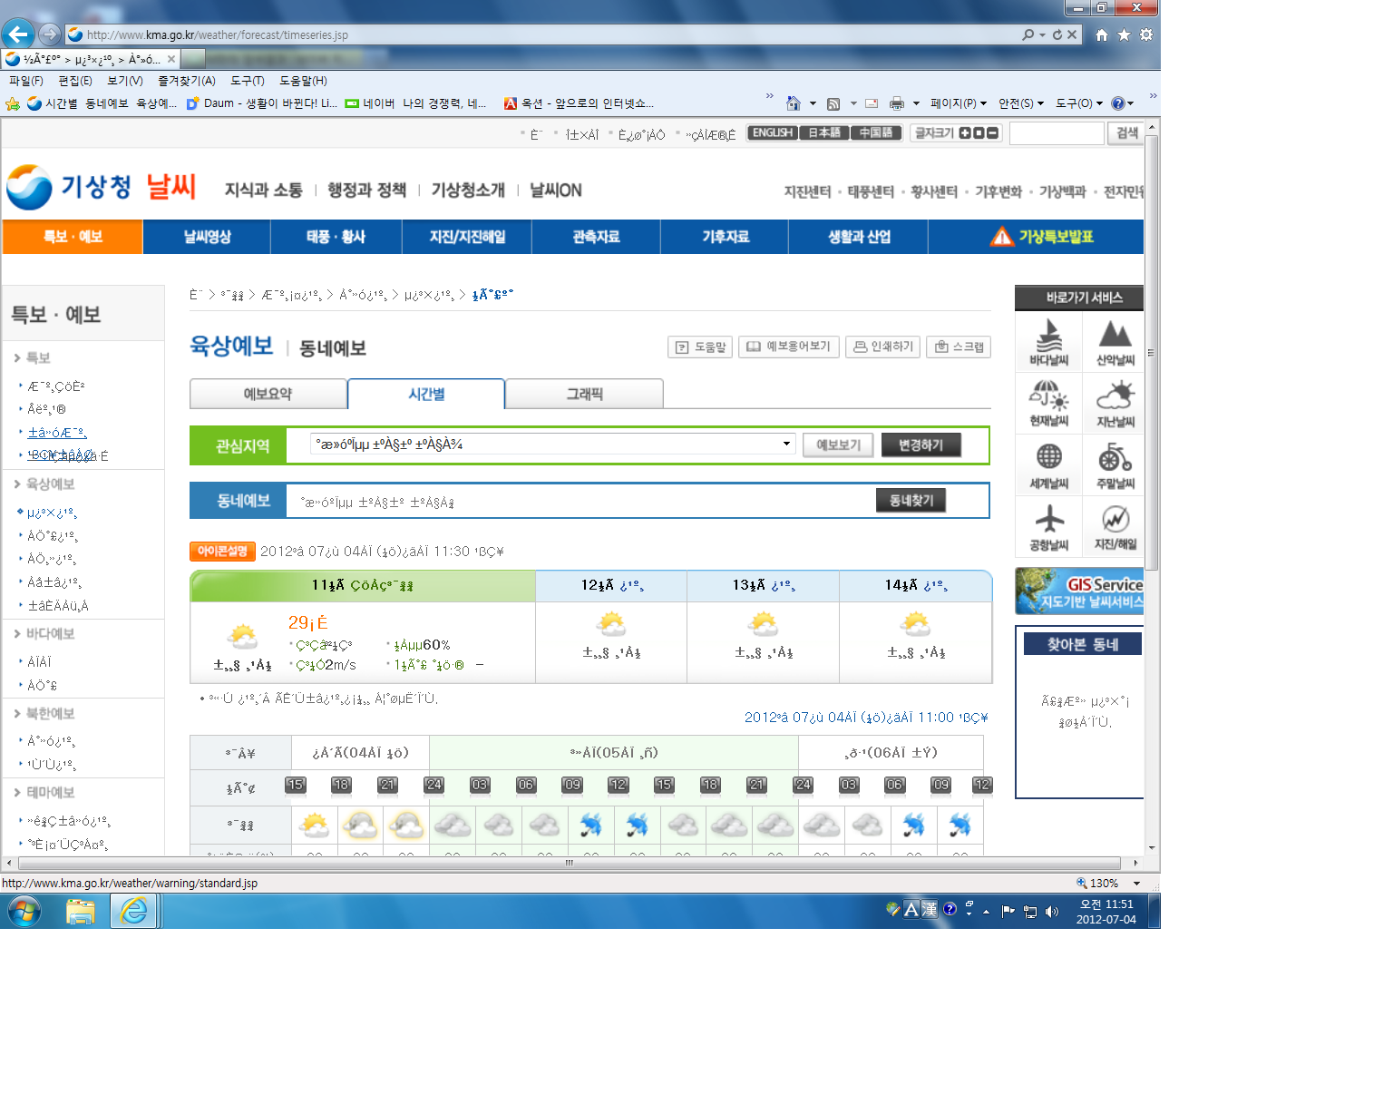Click the 예보용어보기 button

pos(789,347)
